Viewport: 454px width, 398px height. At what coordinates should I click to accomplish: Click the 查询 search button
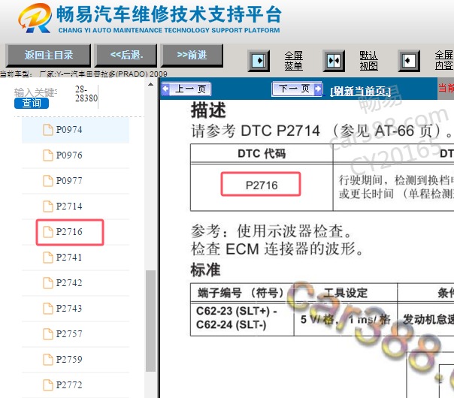[32, 103]
